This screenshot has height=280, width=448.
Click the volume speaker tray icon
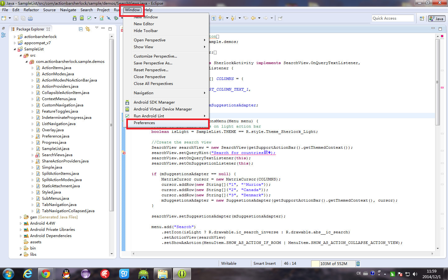click(415, 274)
